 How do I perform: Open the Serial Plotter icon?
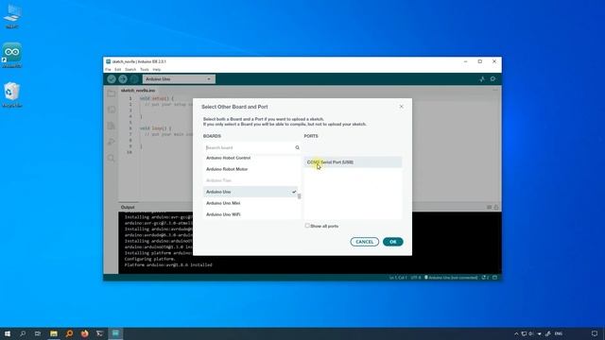(482, 79)
